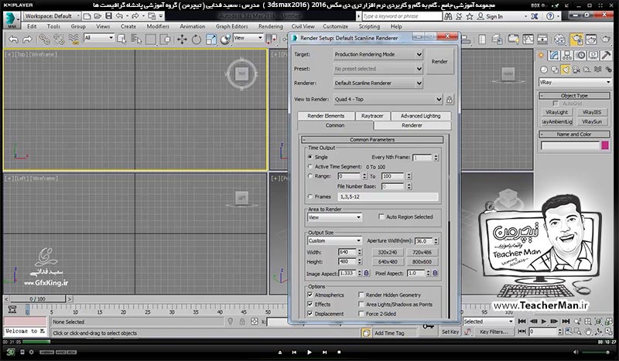This screenshot has width=619, height=361.
Task: Toggle the Effects checkbox
Action: click(x=310, y=305)
